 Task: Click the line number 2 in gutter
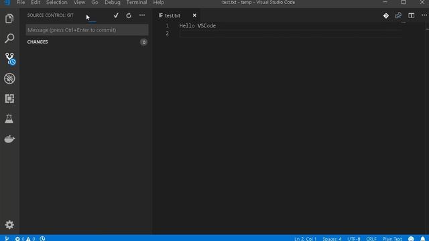[167, 33]
